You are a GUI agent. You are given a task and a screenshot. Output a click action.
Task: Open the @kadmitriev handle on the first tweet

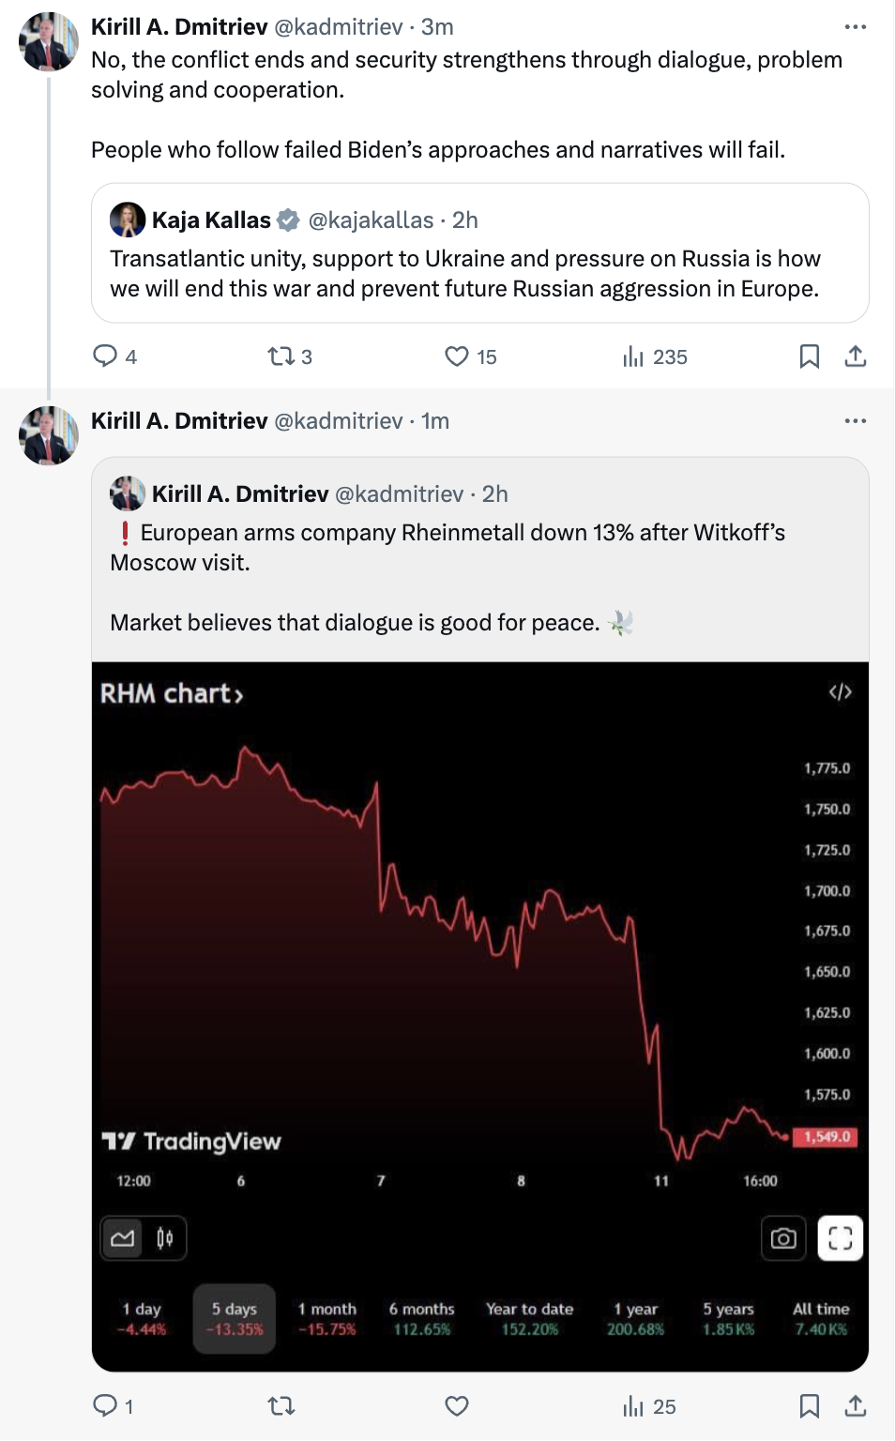338,27
